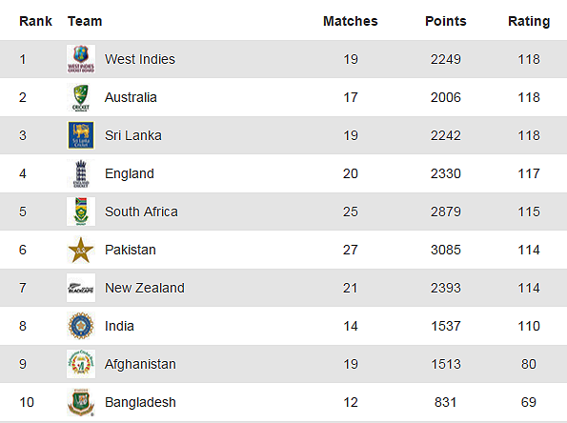Click the Pakistan gold star logo
The height and width of the screenshot is (423, 567).
(x=81, y=250)
